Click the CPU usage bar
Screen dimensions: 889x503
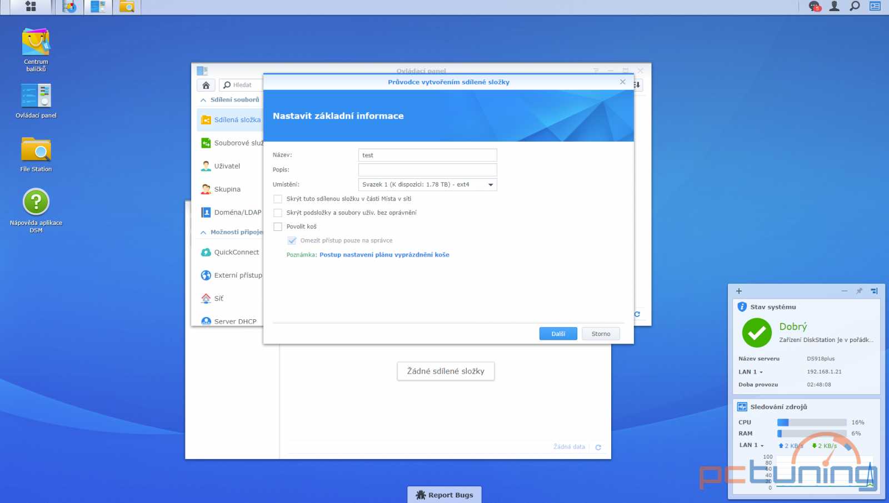[812, 422]
